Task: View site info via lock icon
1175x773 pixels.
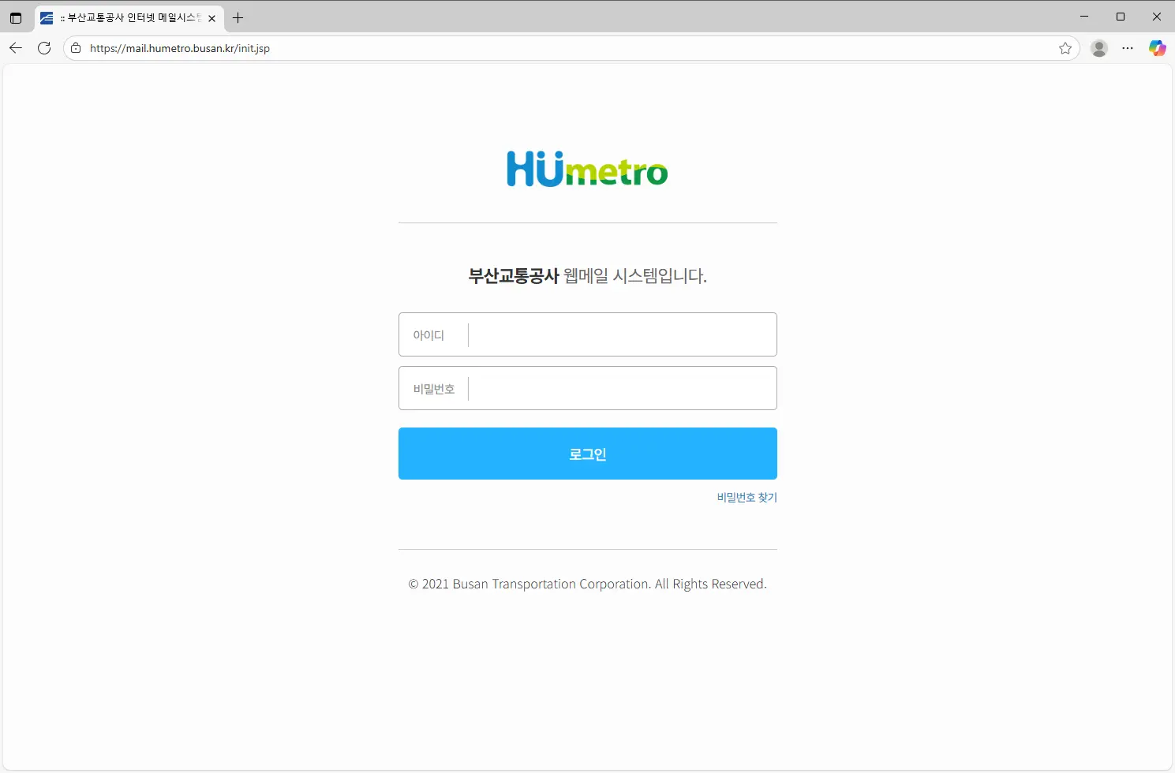Action: [76, 48]
